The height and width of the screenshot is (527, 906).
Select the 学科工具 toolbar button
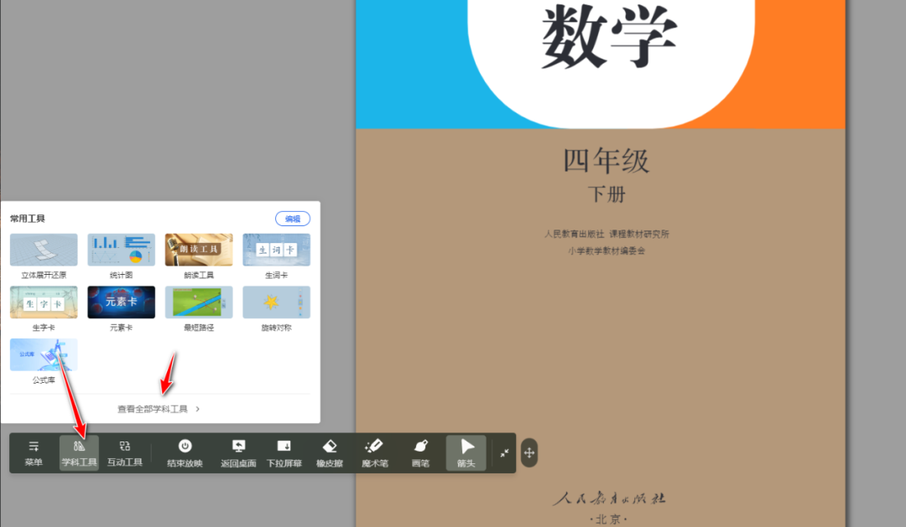click(x=79, y=453)
